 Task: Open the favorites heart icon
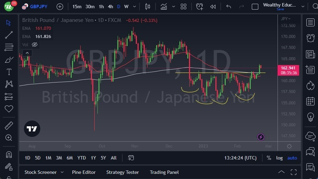(9, 109)
